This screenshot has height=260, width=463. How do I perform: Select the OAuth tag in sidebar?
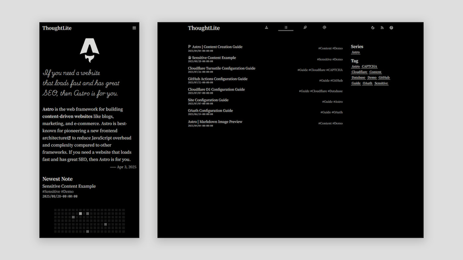pos(367,83)
